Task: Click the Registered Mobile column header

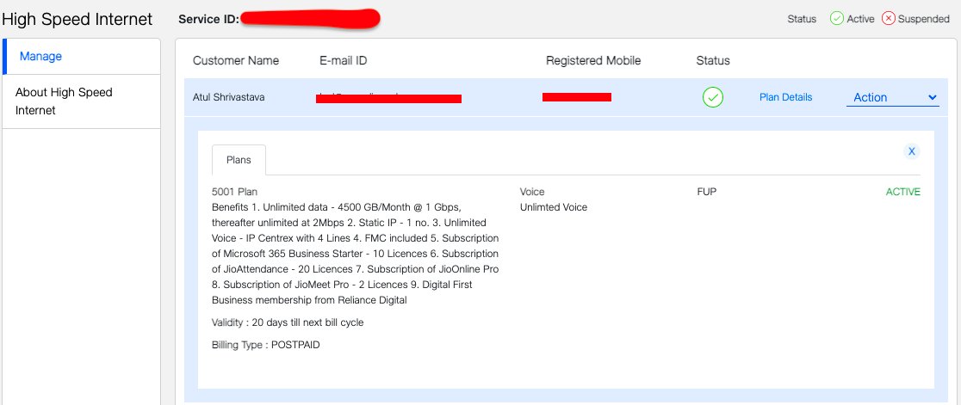Action: click(593, 60)
